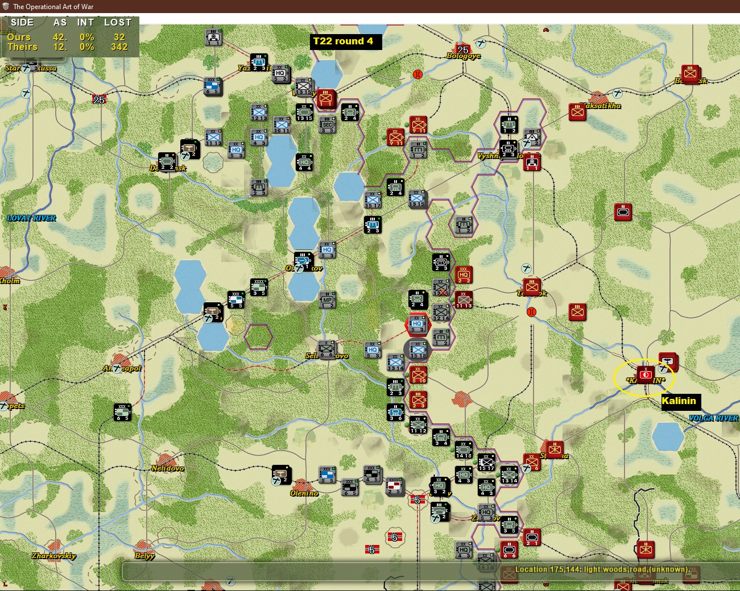Select the black armored counter rated 3 4

[x=441, y=437]
